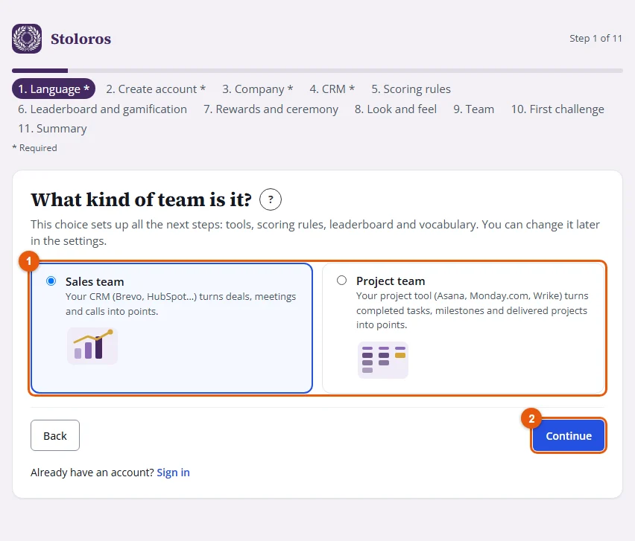Go to step 3. Company

click(258, 89)
